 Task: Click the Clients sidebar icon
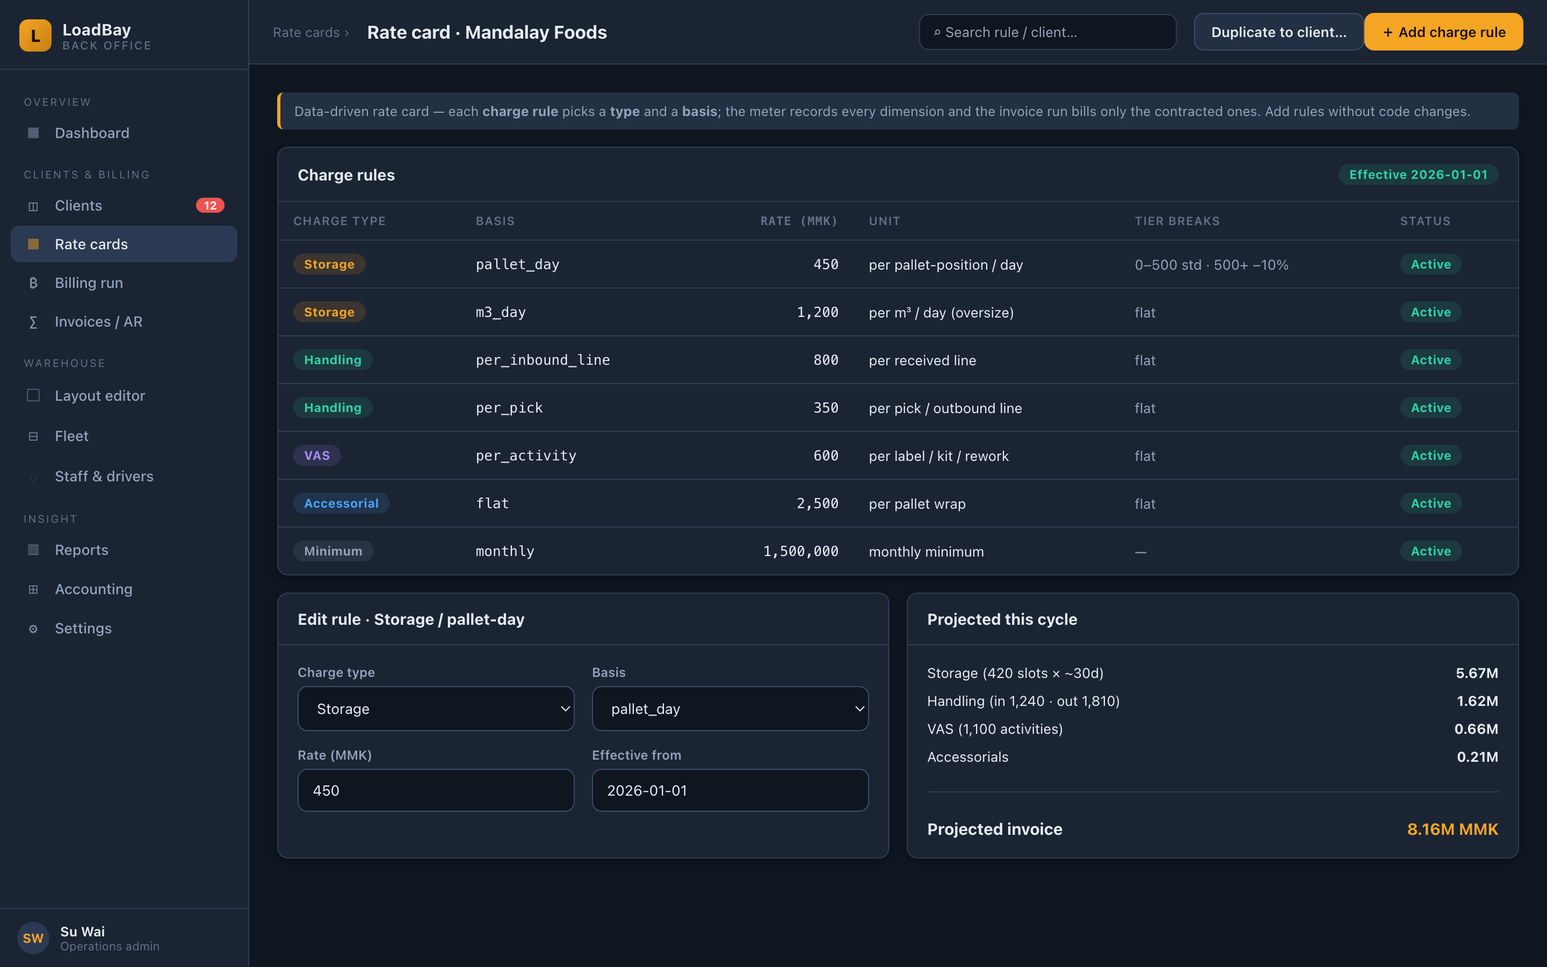coord(33,206)
